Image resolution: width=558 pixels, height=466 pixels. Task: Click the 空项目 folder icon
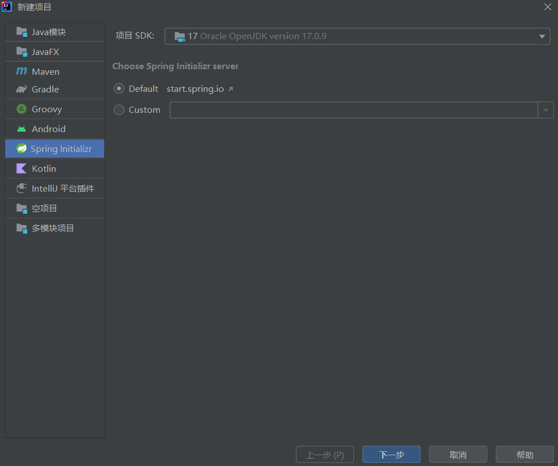22,209
